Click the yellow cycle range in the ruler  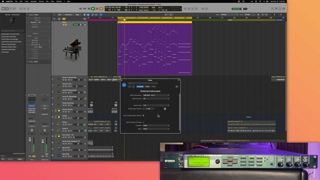pyautogui.click(x=154, y=18)
